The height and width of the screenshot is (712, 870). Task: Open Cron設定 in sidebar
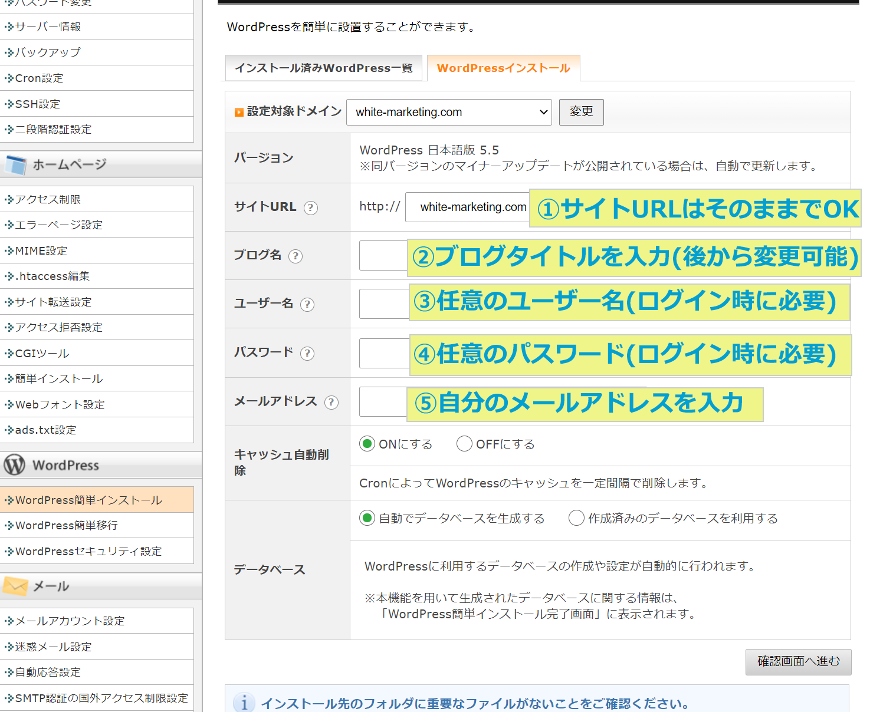coord(97,78)
